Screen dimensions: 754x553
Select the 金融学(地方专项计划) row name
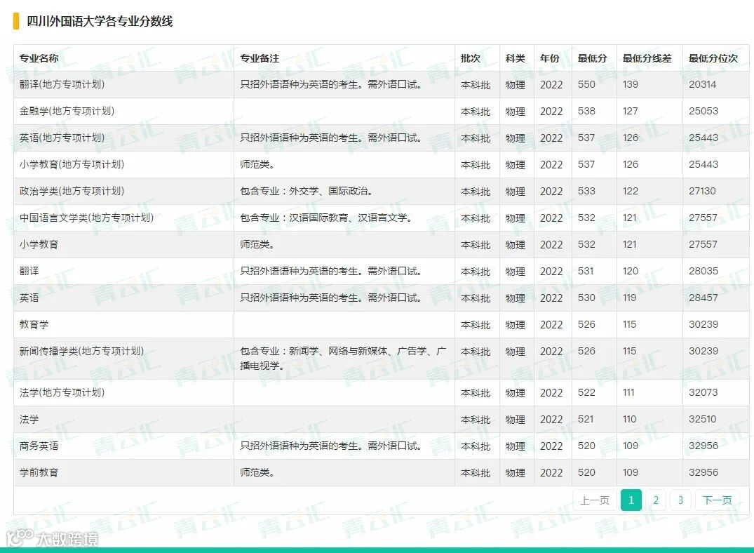coord(67,111)
